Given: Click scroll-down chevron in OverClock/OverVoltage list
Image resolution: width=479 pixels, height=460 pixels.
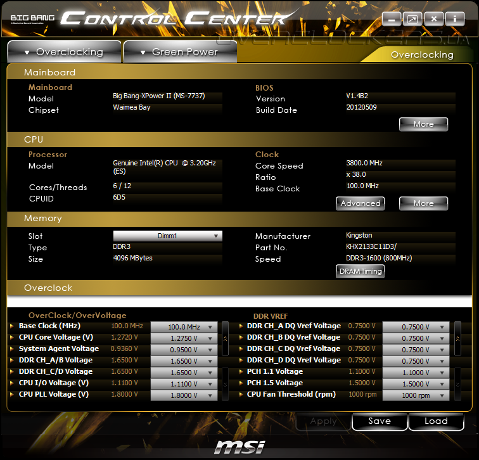Looking at the screenshot, I should tap(225, 384).
